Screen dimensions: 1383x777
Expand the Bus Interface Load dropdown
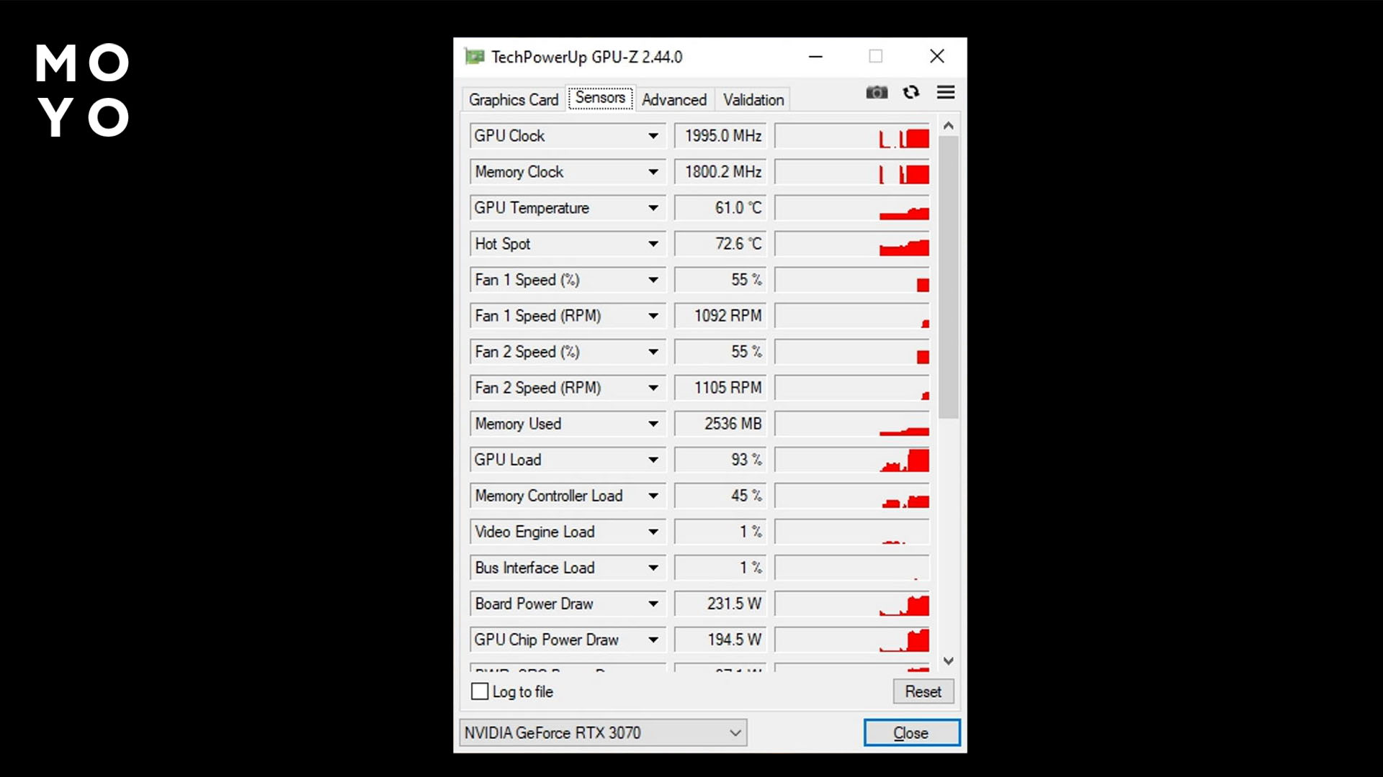tap(653, 568)
